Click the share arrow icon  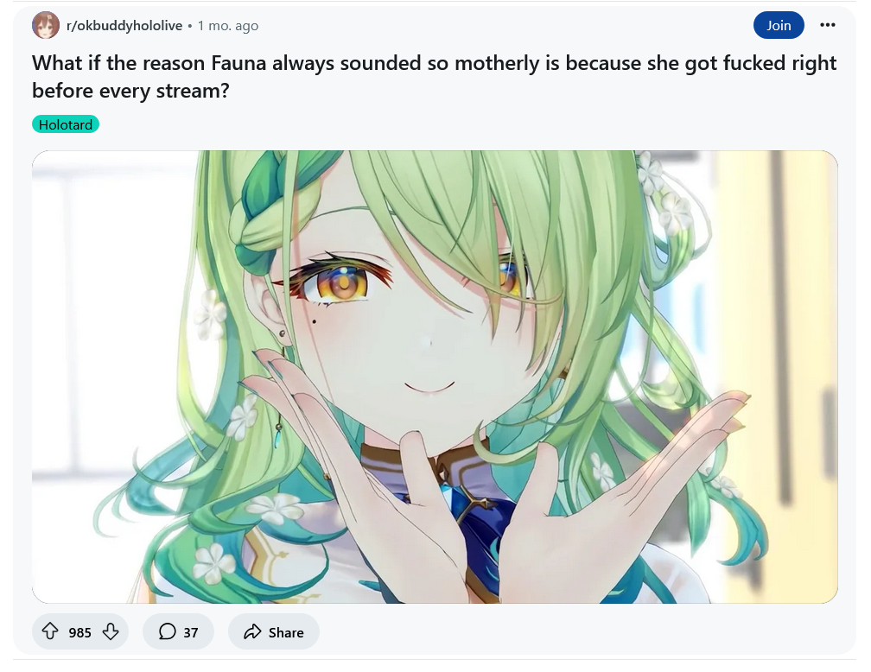click(252, 631)
